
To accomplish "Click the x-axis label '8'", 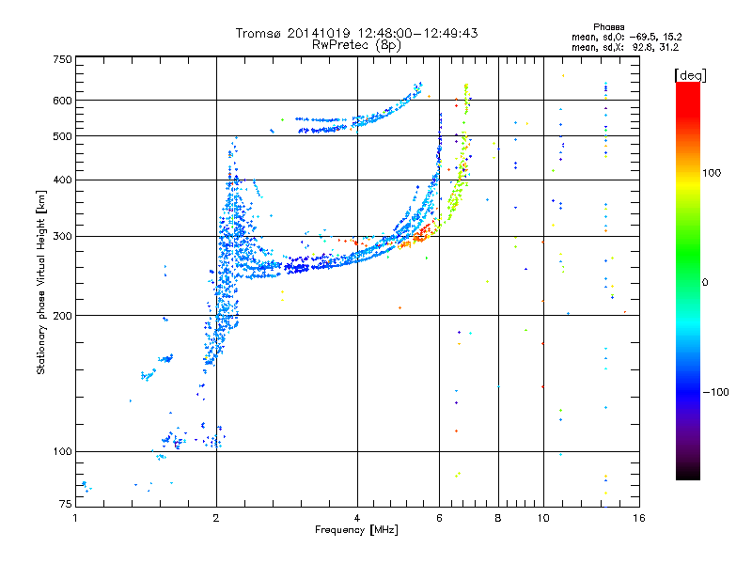I will [x=498, y=518].
